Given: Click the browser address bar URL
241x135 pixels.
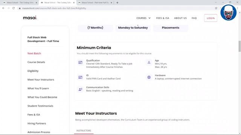Looking at the screenshot, I should 54,8.
